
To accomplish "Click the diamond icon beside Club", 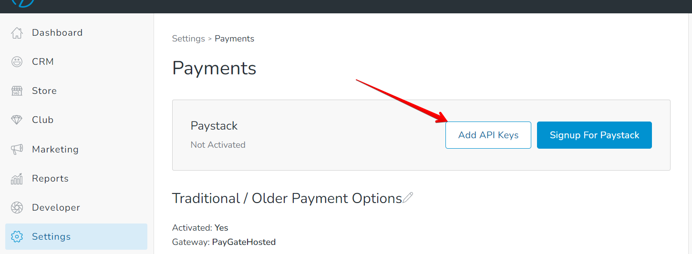I will [17, 120].
